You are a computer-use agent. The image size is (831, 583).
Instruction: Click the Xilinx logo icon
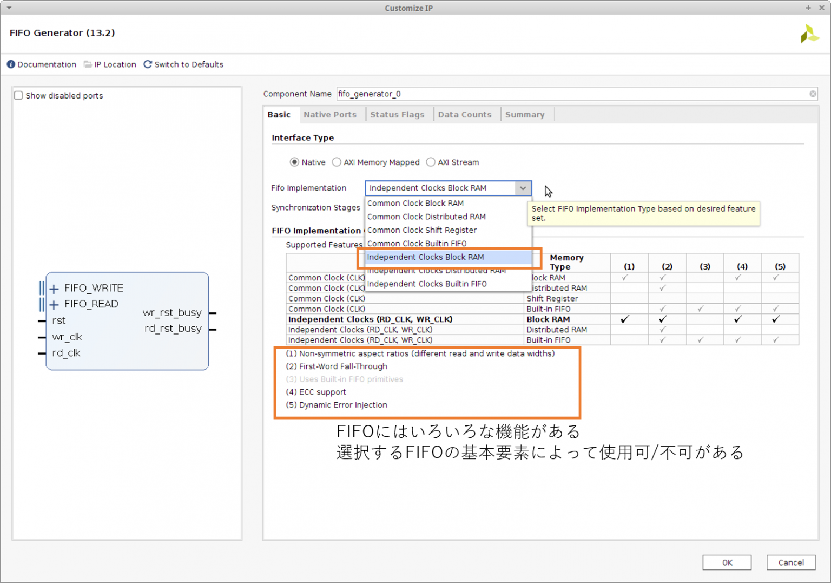pos(809,34)
